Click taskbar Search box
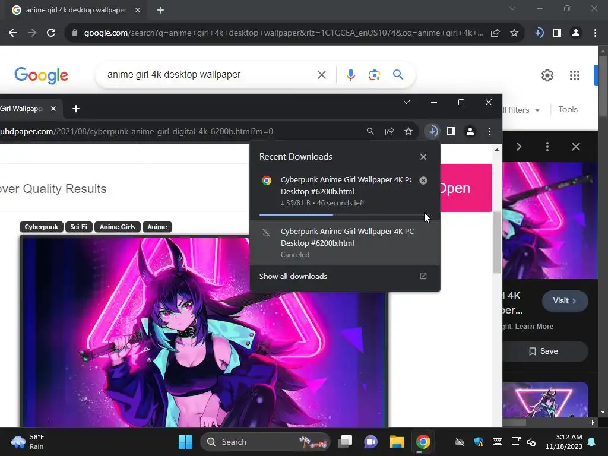The width and height of the screenshot is (608, 456). tap(265, 442)
